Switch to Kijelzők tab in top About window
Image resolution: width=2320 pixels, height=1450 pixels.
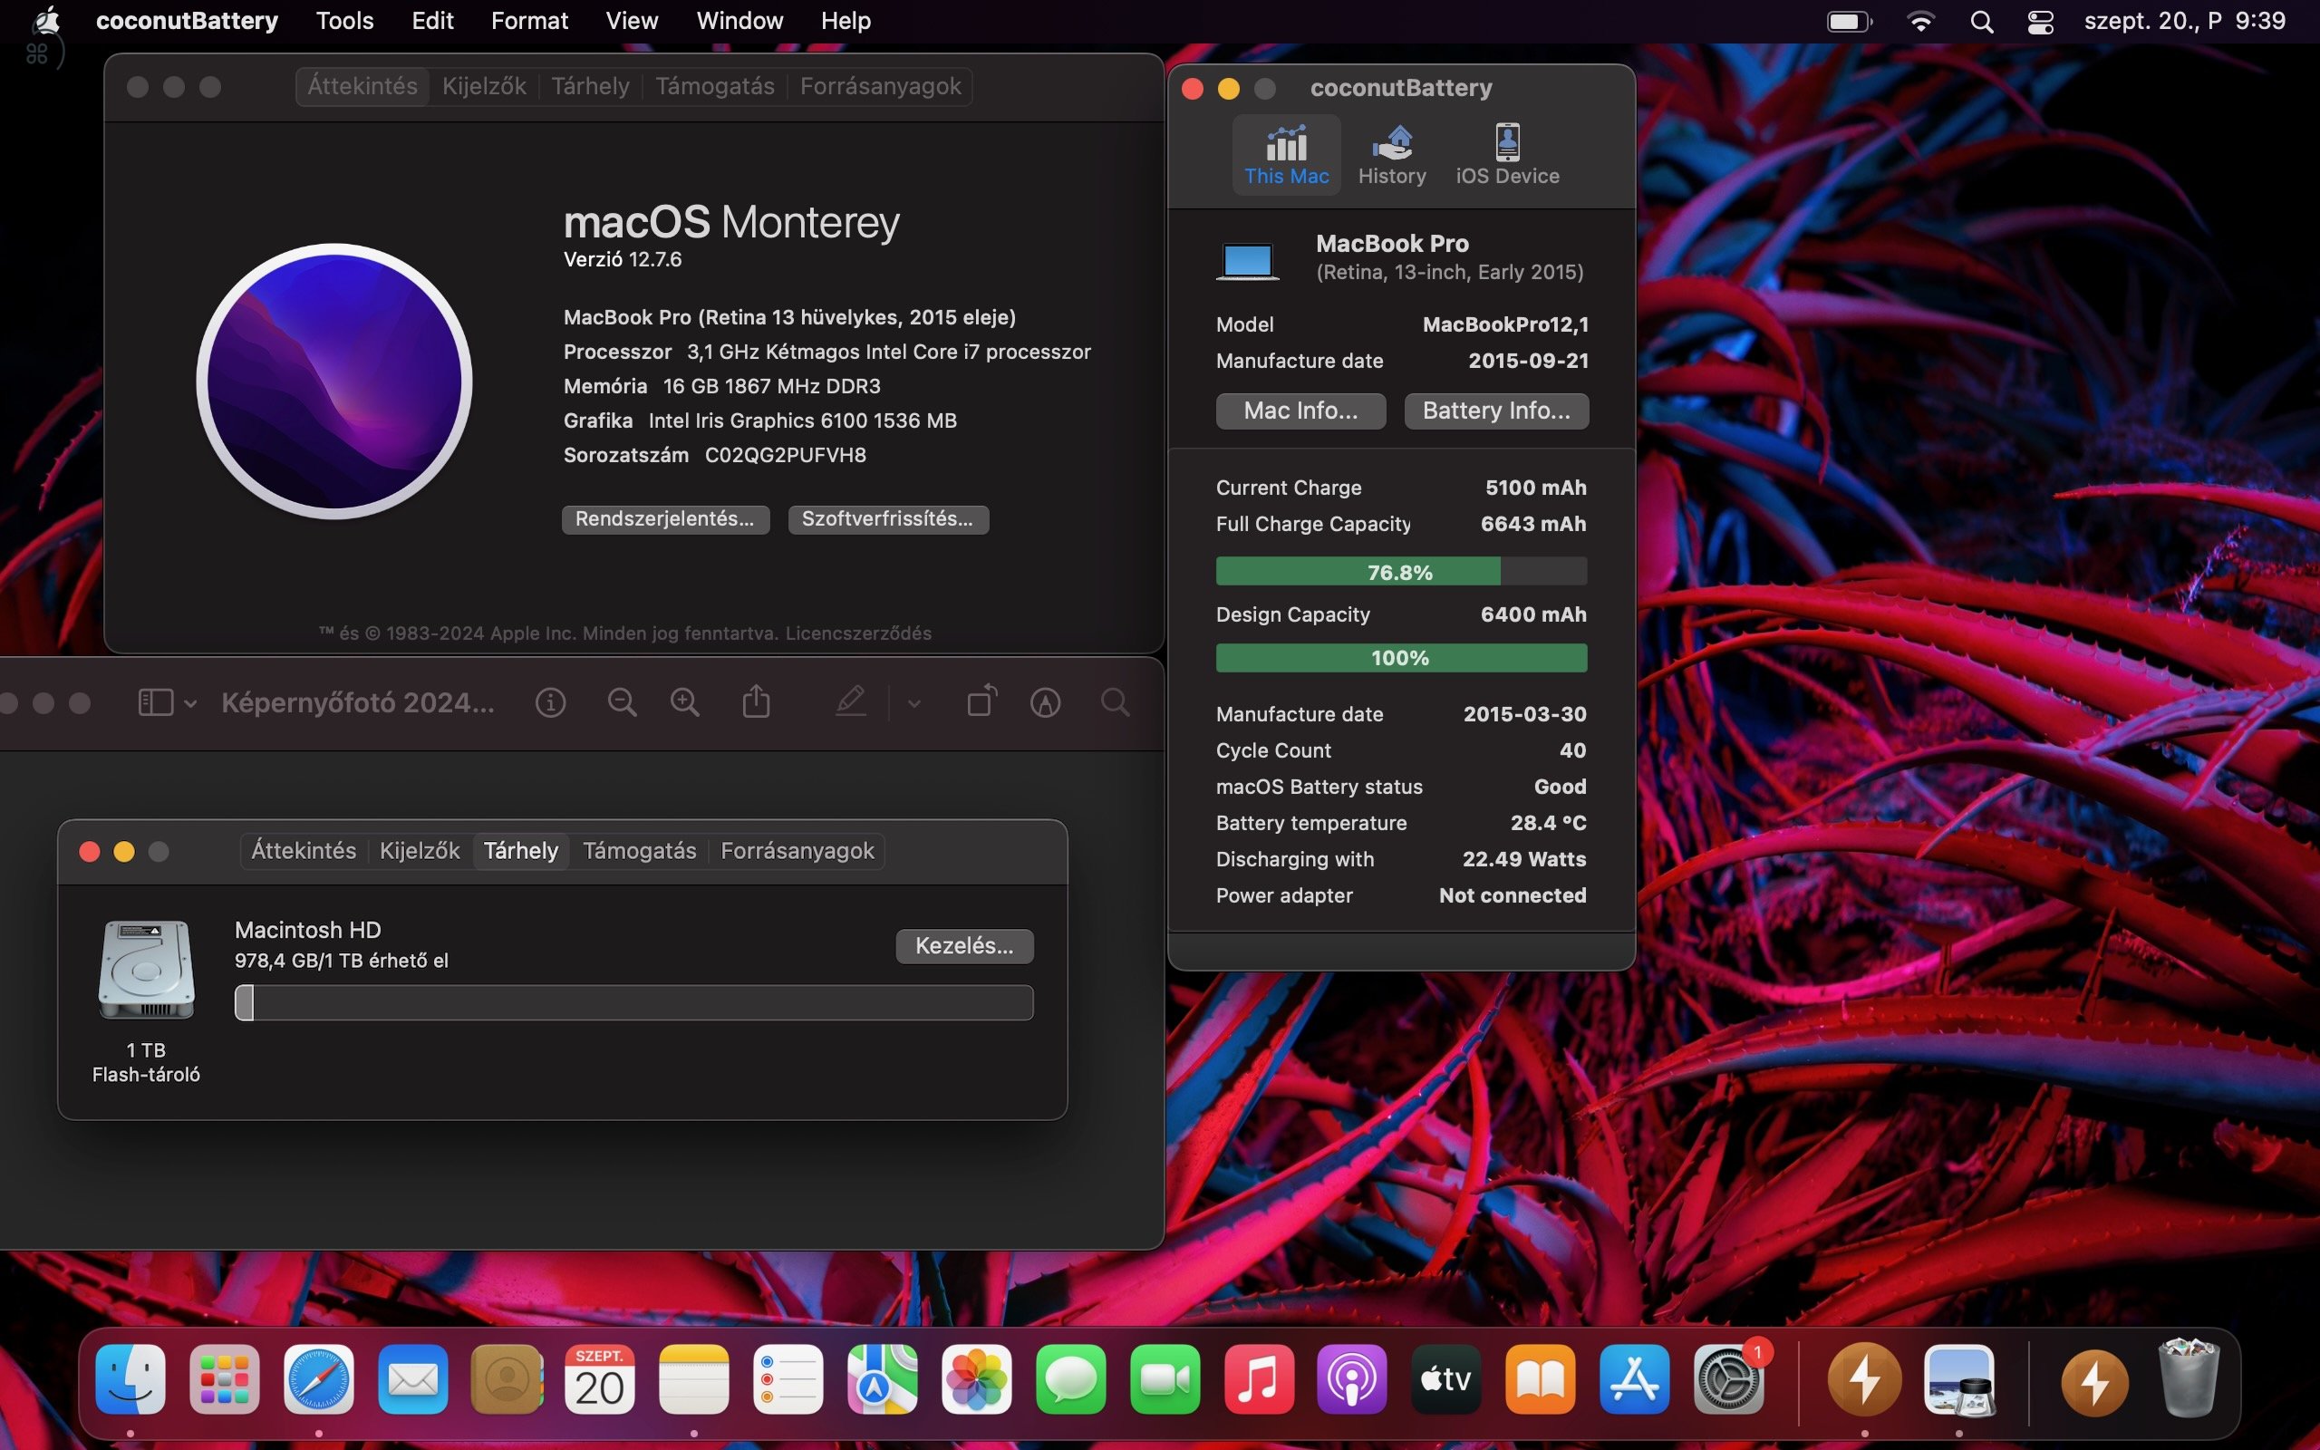point(484,86)
